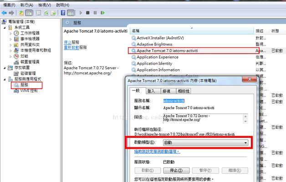Click the 停止 service link
This screenshot has height=182, width=286.
pos(68,42)
